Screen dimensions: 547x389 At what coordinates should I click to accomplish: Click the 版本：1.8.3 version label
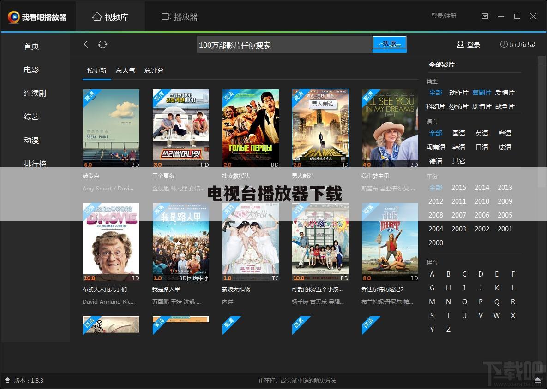[x=29, y=380]
